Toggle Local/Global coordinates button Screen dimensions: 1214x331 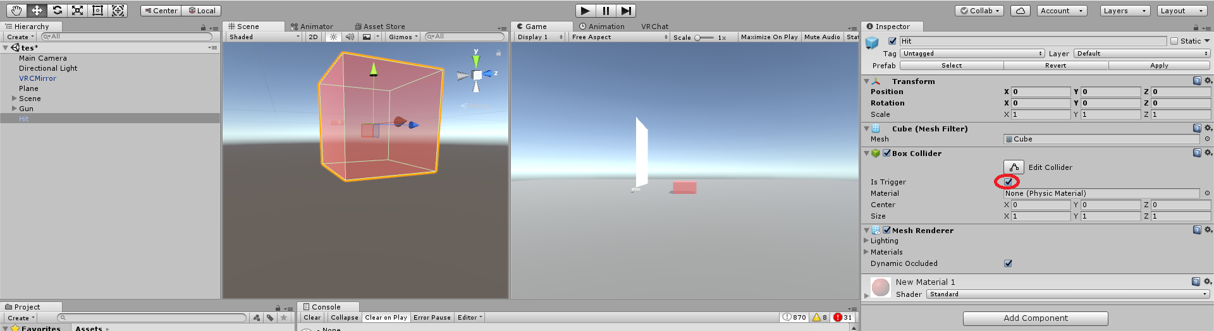[202, 11]
